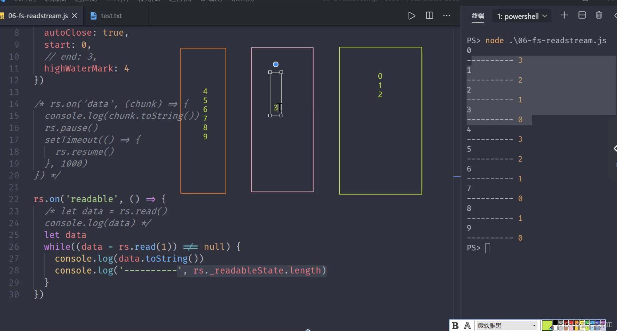Toggle bold text in annotation toolbar
Screen dimensions: 617x331
(x=455, y=325)
